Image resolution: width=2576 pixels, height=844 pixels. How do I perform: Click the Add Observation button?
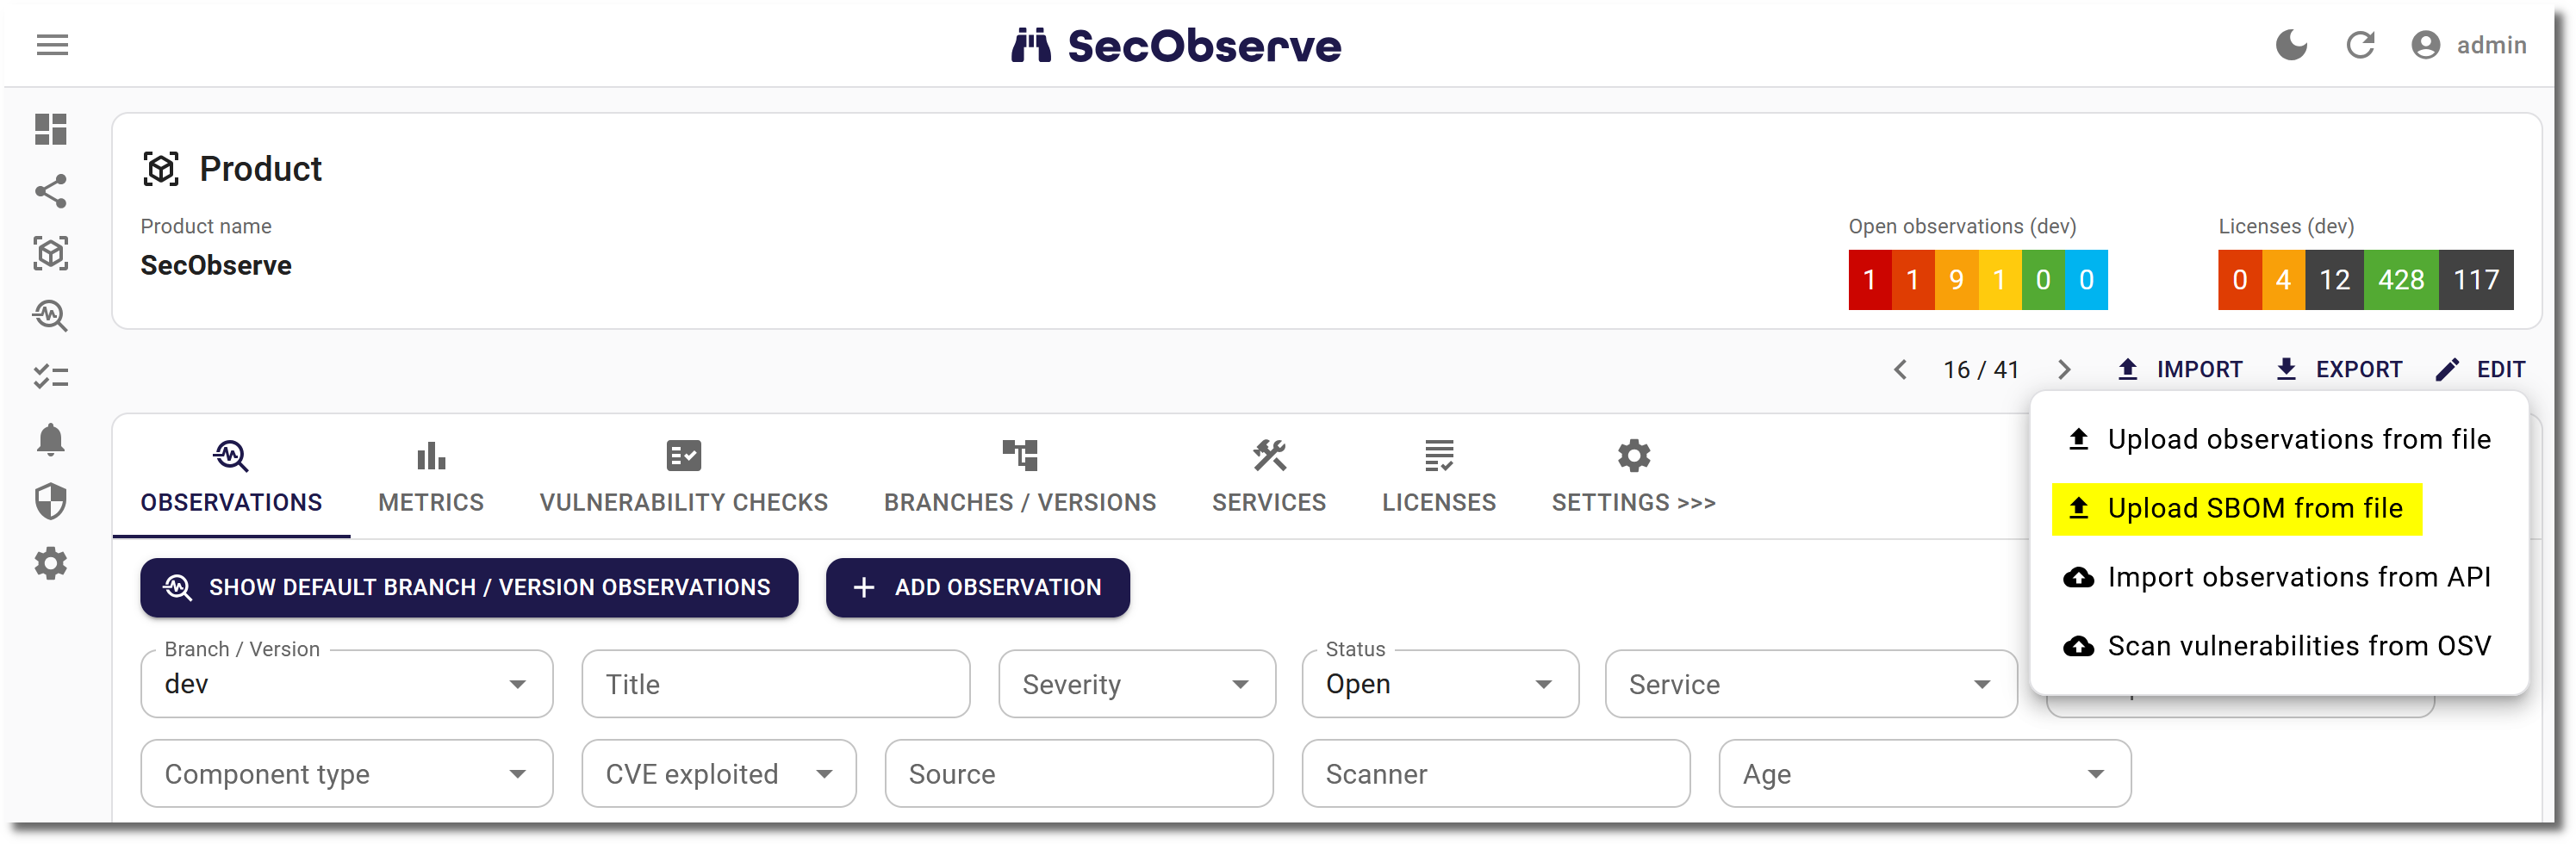tap(977, 588)
